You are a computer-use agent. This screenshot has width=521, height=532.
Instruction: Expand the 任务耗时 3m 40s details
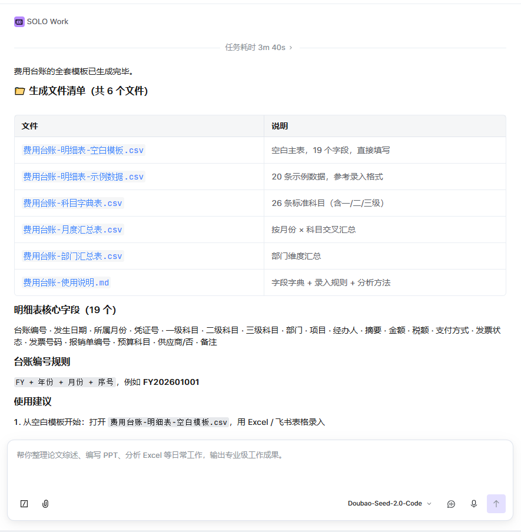[x=258, y=48]
